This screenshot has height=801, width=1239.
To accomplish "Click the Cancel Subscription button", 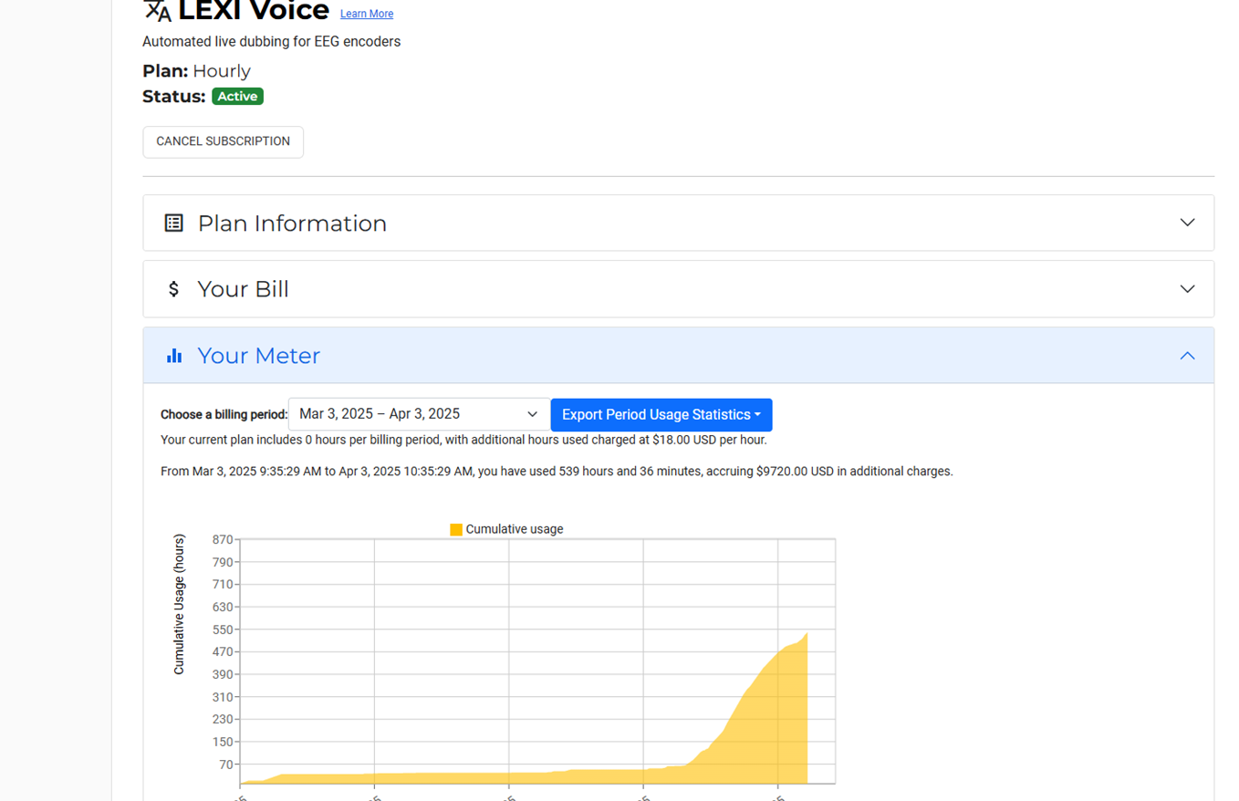I will pos(223,141).
